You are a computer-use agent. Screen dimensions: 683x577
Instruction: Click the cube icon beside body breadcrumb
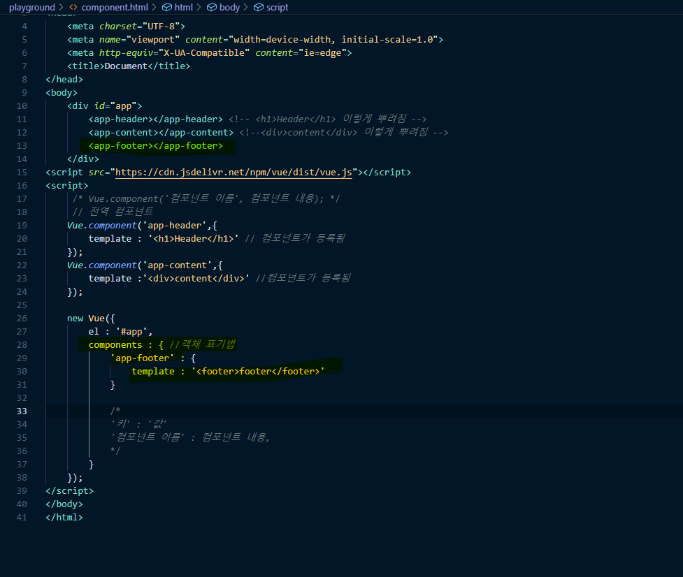212,8
